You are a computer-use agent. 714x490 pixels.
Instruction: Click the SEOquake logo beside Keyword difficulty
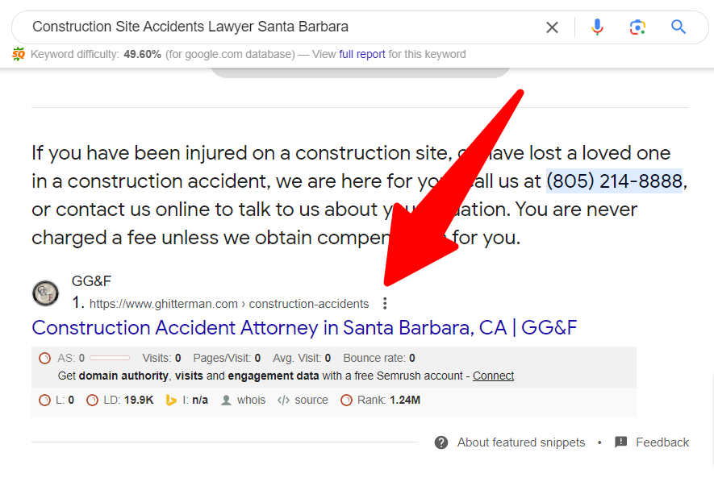[19, 54]
